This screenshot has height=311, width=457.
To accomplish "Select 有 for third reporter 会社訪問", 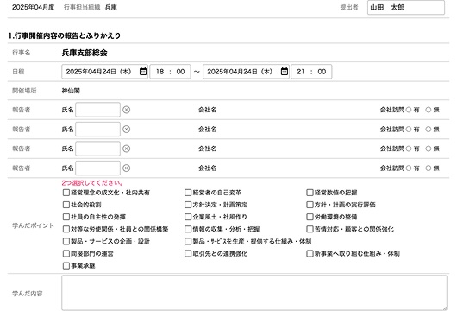I will [409, 149].
